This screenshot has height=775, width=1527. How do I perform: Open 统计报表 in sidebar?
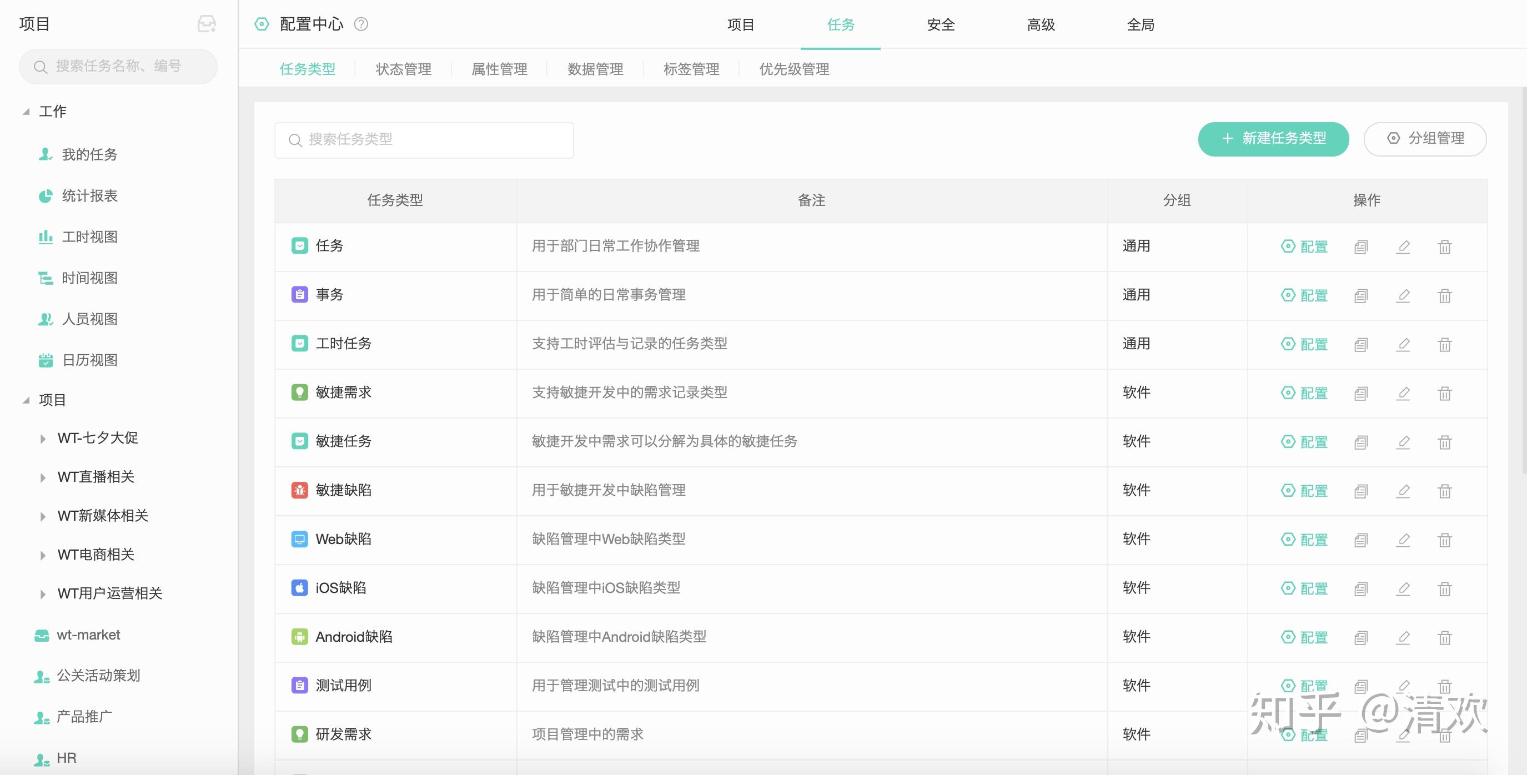[x=78, y=195]
